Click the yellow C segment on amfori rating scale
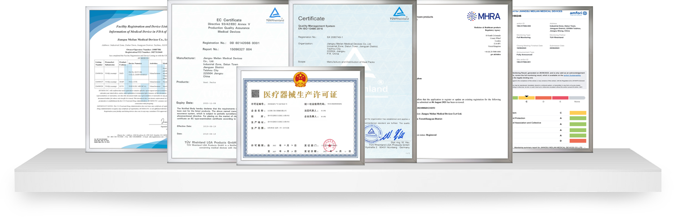Viewport: 674px width, 217px height. 527,98
